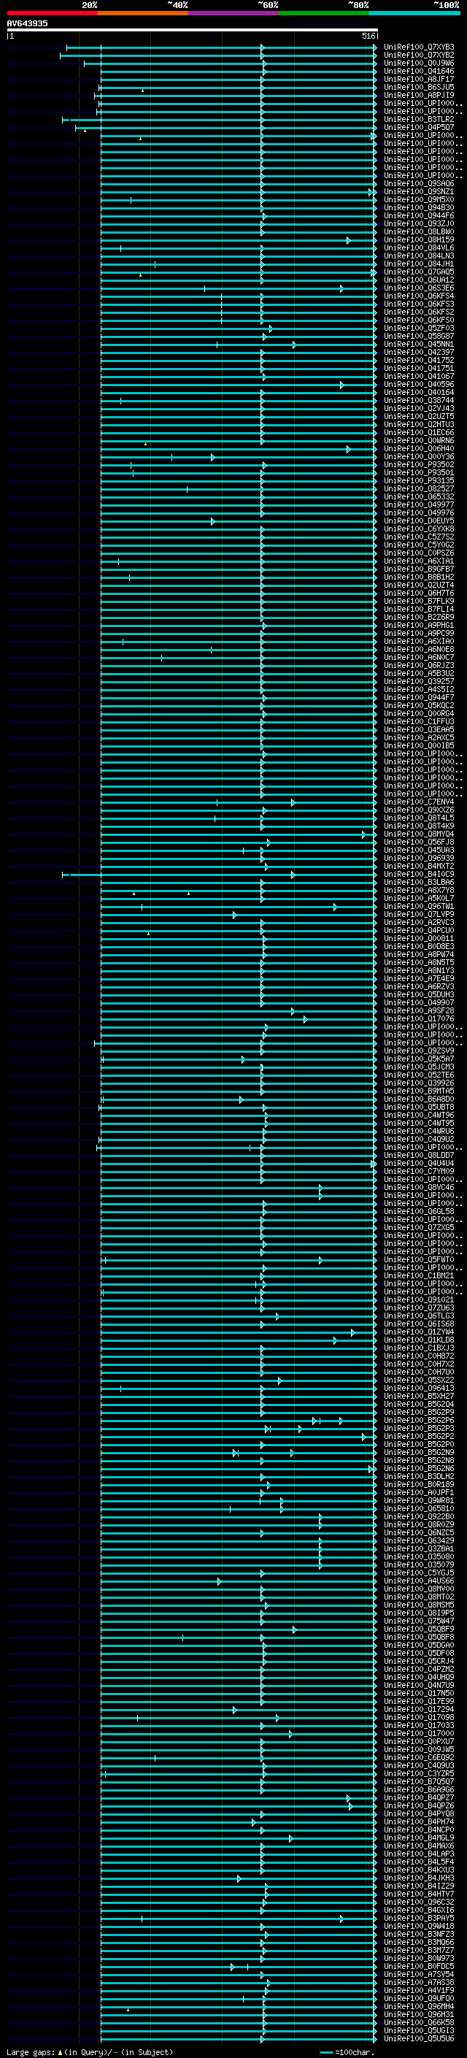Select hit label UniRef100_B5G2N6
This screenshot has width=467, height=2058.
click(x=419, y=1468)
